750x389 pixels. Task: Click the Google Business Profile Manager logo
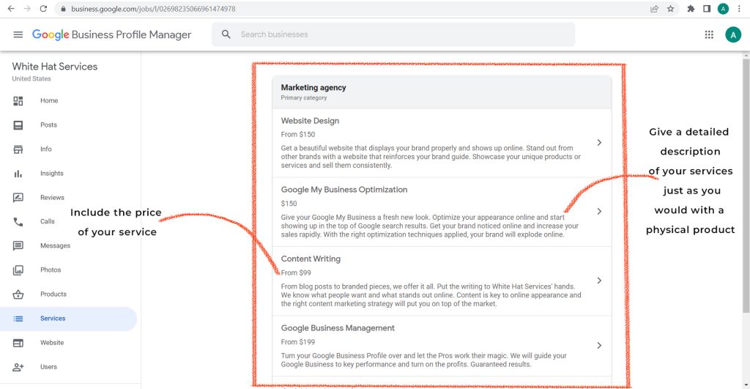click(x=111, y=34)
